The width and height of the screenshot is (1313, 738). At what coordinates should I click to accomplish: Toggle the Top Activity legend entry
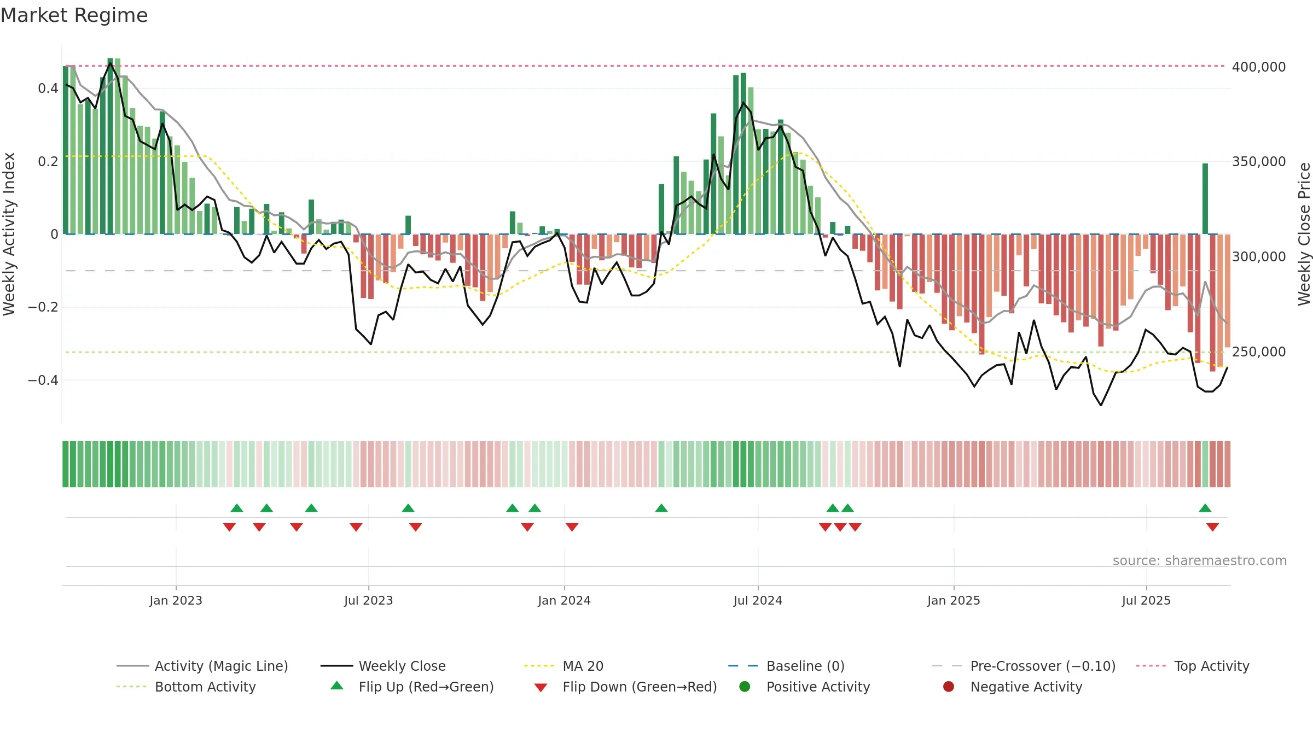click(x=1193, y=666)
